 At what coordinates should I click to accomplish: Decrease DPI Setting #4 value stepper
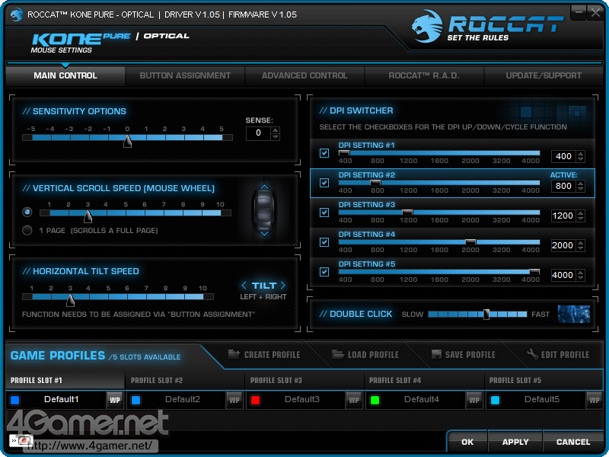tap(581, 248)
